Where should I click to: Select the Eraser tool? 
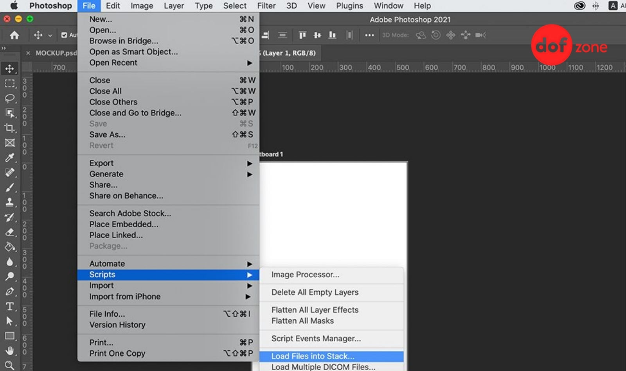[10, 232]
